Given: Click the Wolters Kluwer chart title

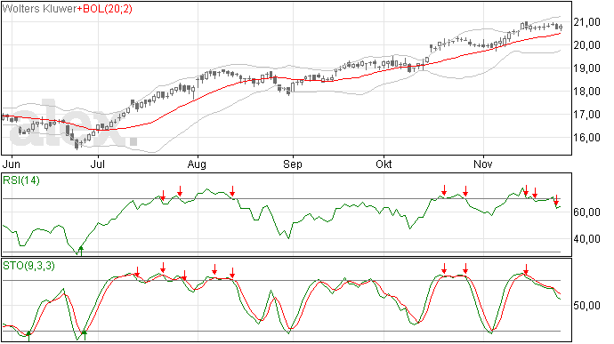Looking at the screenshot, I should click(39, 9).
